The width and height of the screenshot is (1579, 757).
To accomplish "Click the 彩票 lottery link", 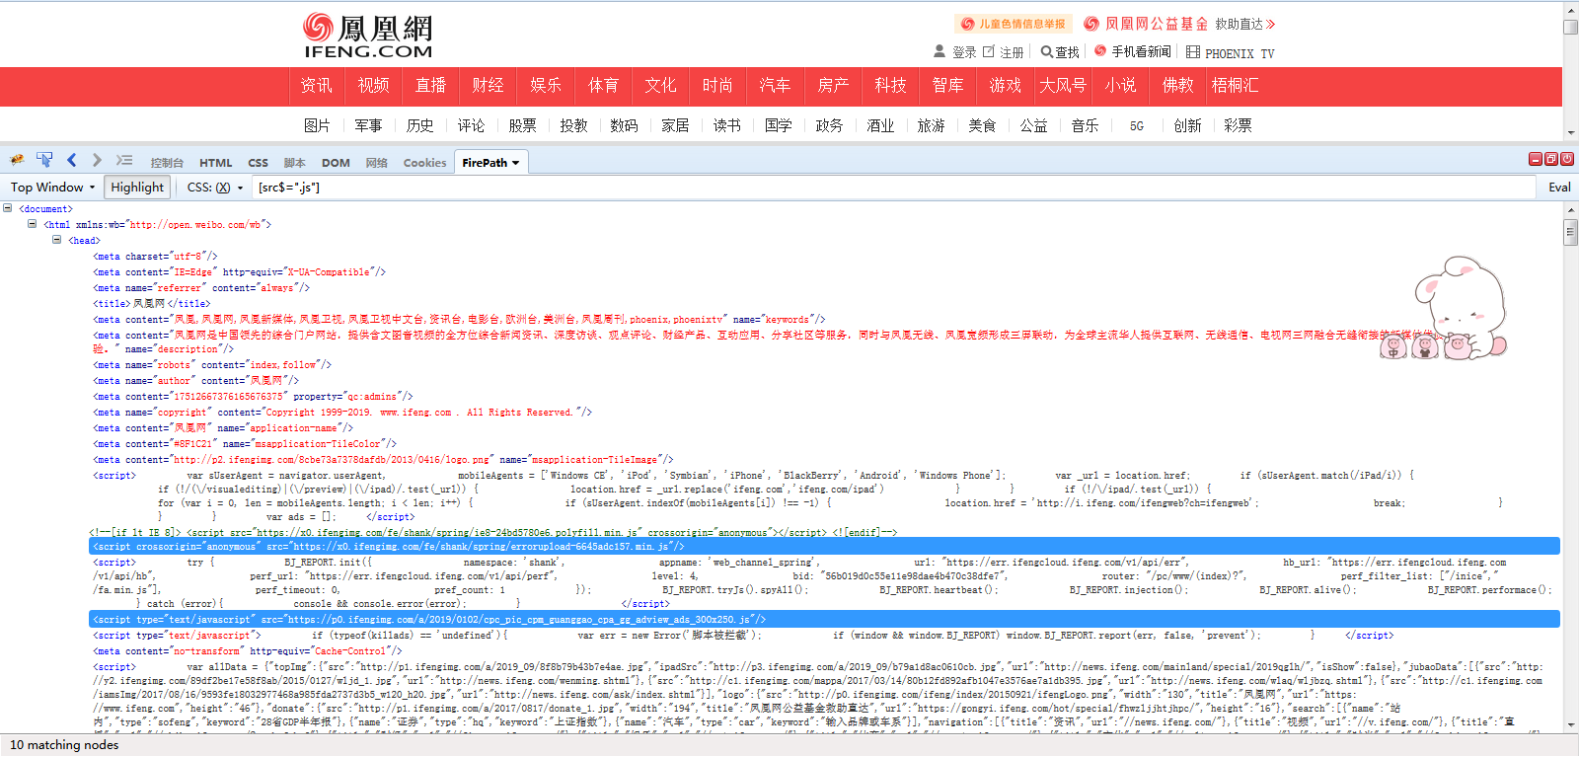I will (1238, 125).
